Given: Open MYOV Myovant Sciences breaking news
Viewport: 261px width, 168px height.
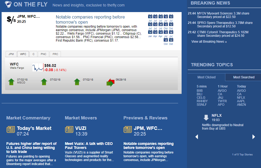Looking at the screenshot, I should pyautogui.click(x=223, y=15).
